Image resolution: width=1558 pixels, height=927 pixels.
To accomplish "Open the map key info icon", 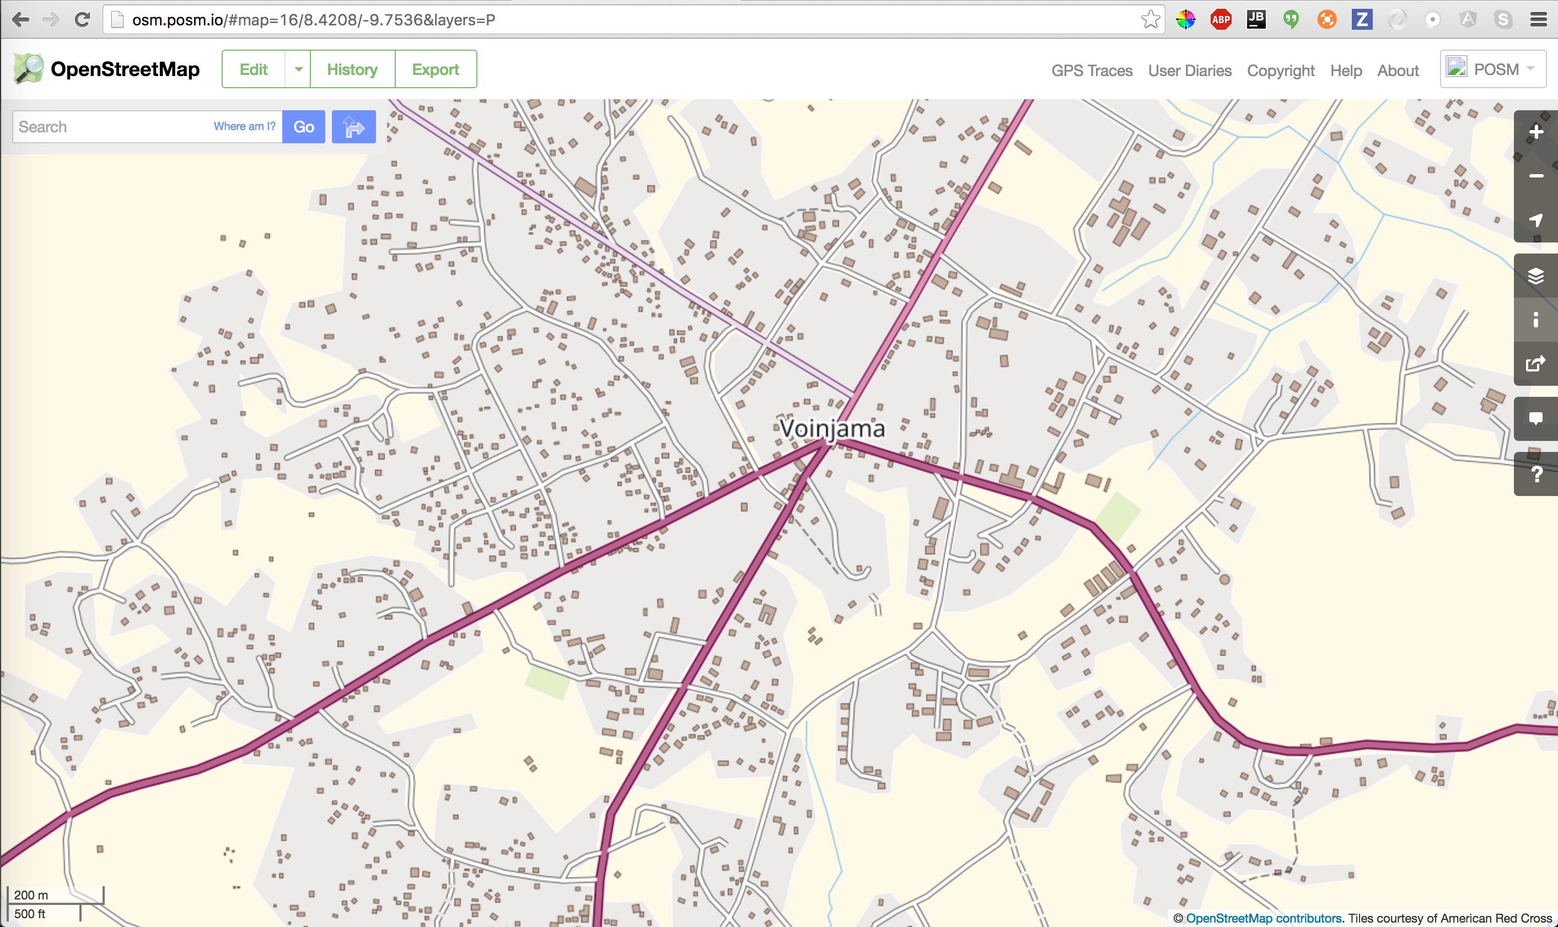I will (x=1535, y=319).
